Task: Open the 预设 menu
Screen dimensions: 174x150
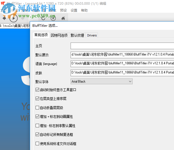Action: (x=63, y=10)
